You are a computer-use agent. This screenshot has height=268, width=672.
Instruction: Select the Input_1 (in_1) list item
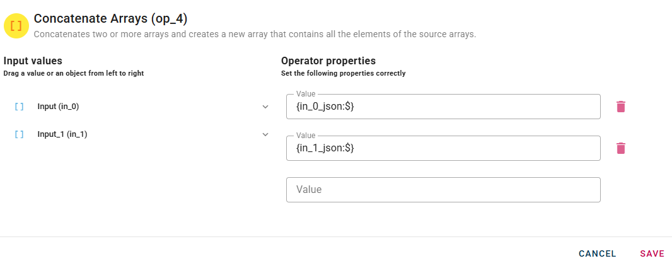62,134
